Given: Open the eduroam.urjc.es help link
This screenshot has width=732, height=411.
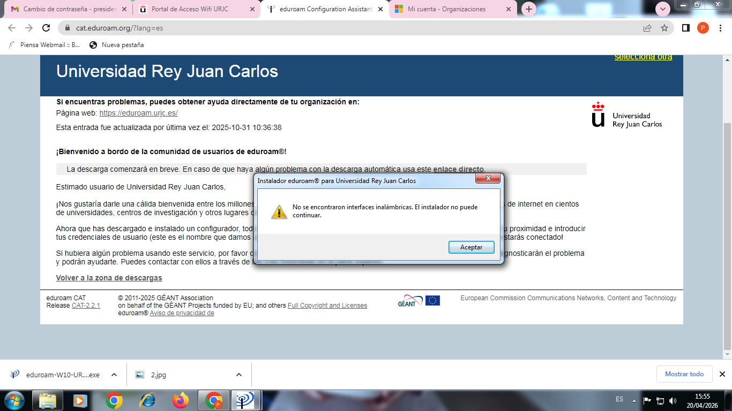Looking at the screenshot, I should (138, 113).
